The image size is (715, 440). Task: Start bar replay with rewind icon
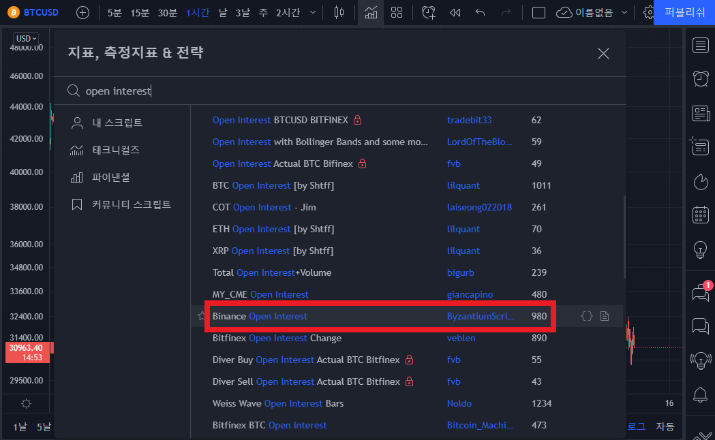coord(455,12)
